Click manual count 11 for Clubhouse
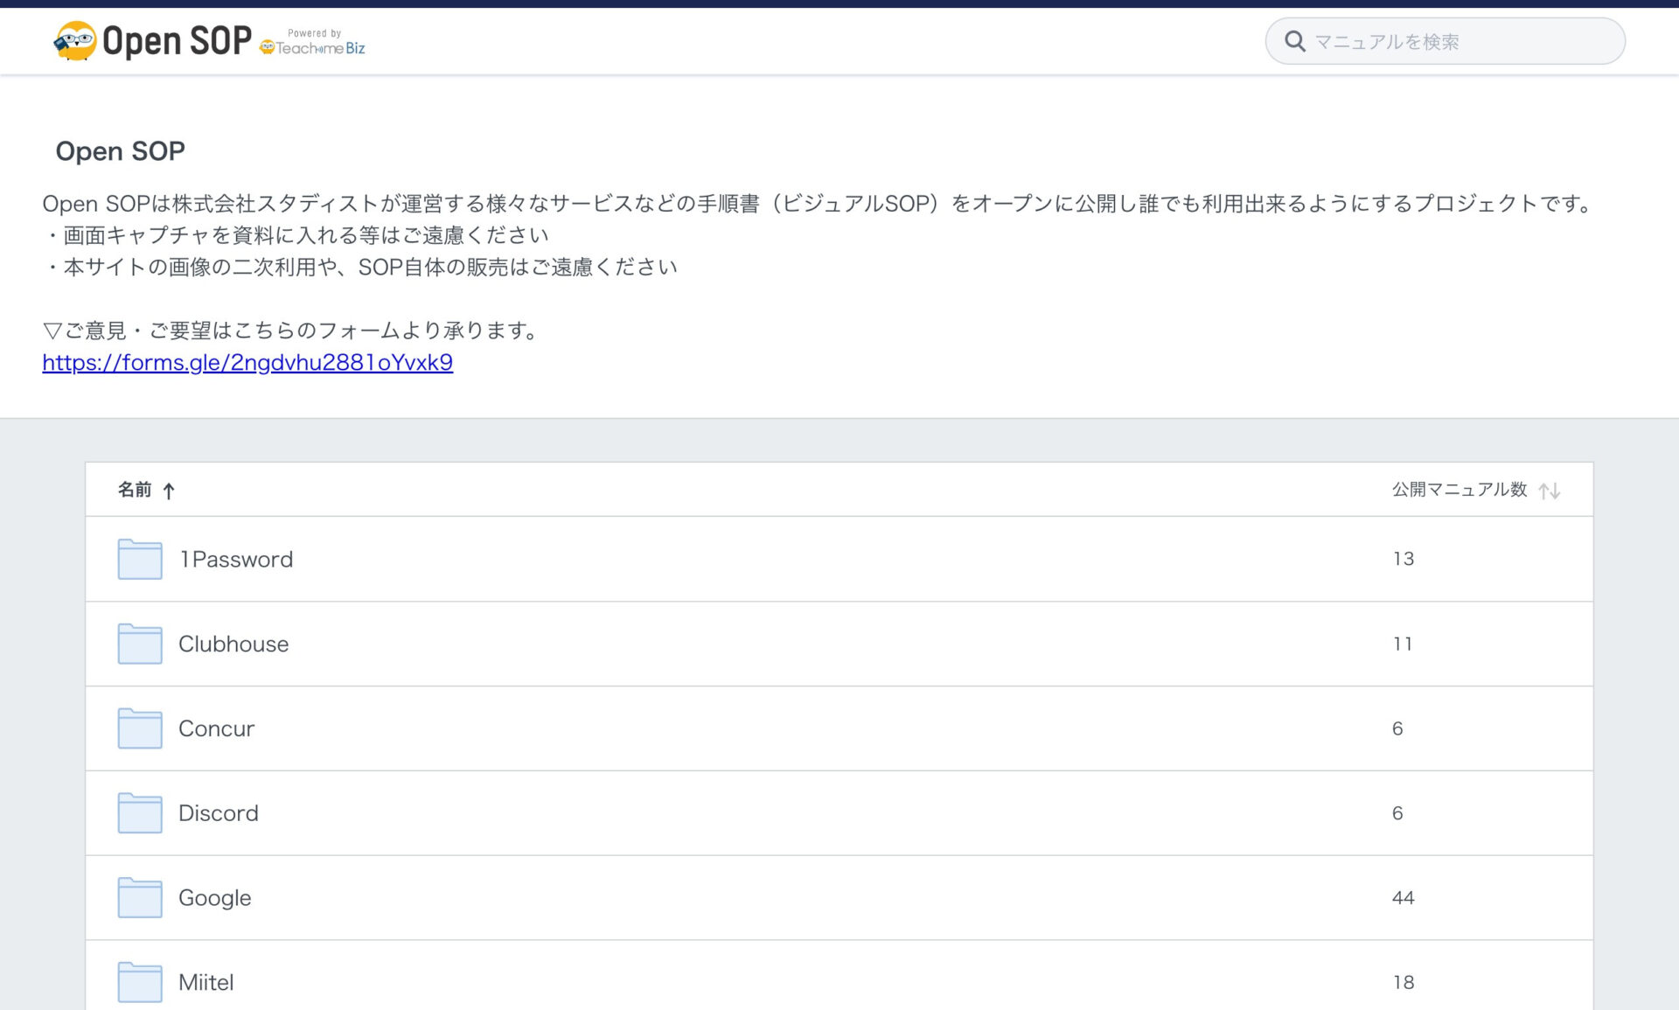Screen dimensions: 1679x1010 tap(1403, 644)
